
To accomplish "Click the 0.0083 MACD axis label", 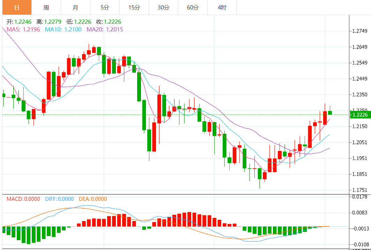I will coord(359,213).
